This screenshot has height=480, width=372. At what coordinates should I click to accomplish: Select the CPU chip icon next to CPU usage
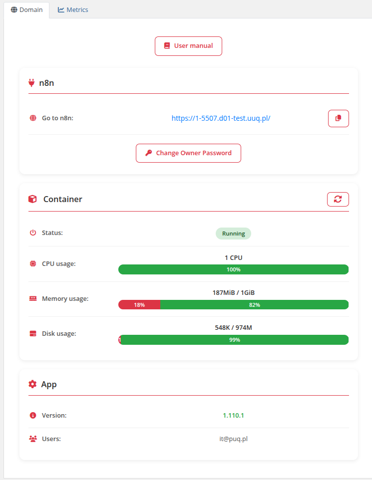[32, 263]
